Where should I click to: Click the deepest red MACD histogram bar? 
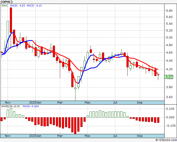[75, 126]
